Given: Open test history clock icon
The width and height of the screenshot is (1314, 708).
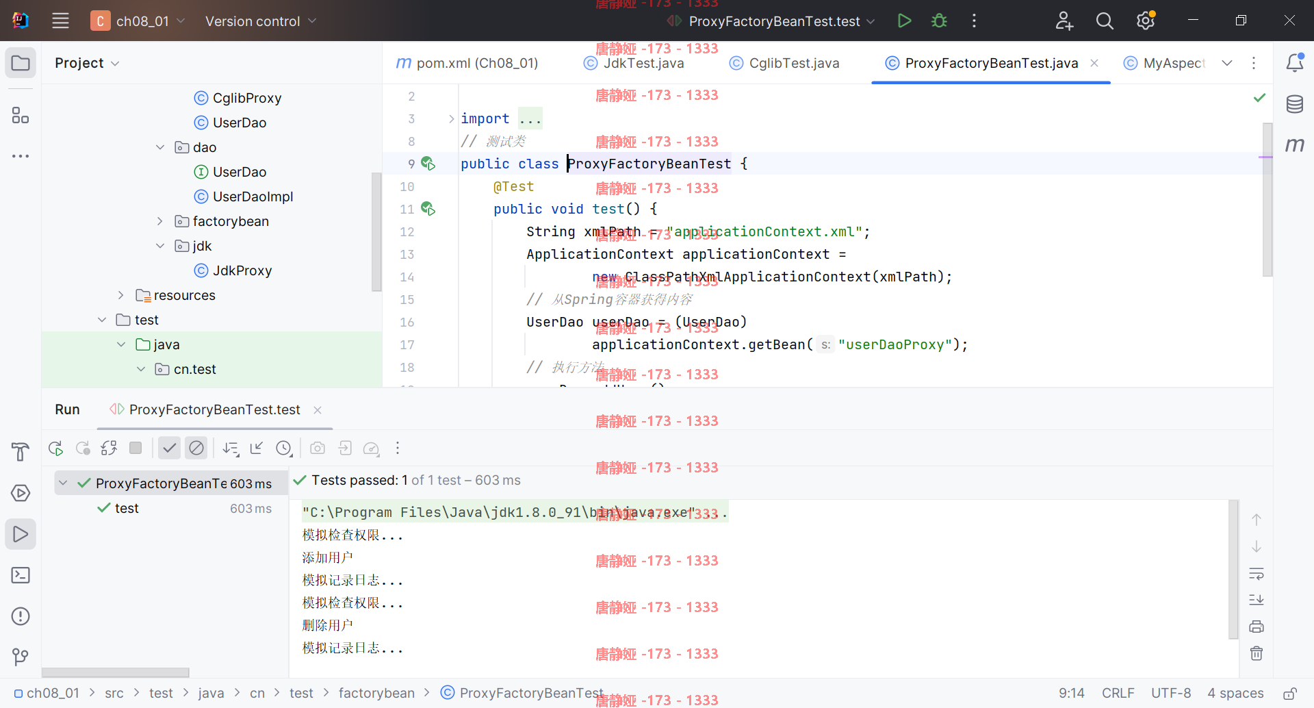Looking at the screenshot, I should [x=284, y=448].
